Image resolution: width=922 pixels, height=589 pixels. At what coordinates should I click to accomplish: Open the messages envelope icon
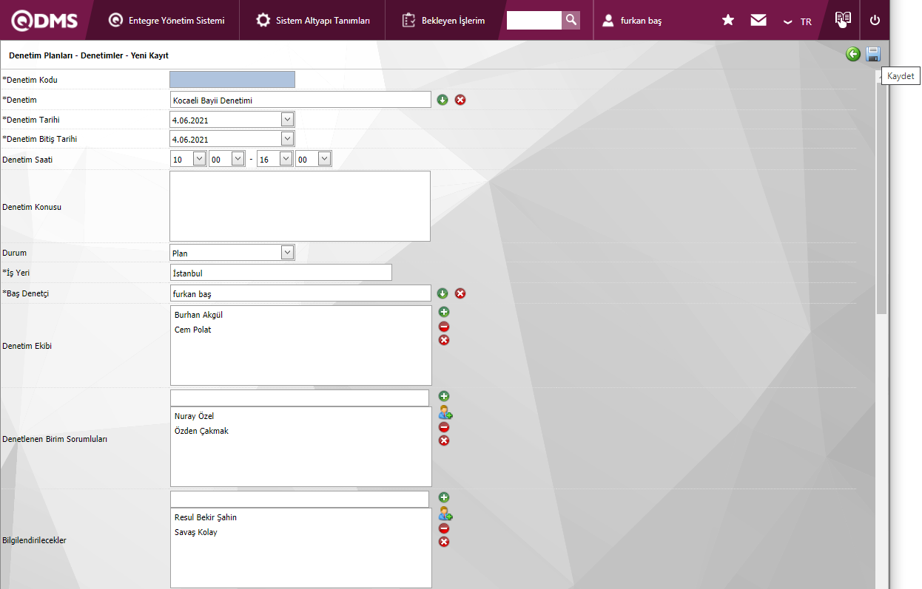click(x=758, y=20)
